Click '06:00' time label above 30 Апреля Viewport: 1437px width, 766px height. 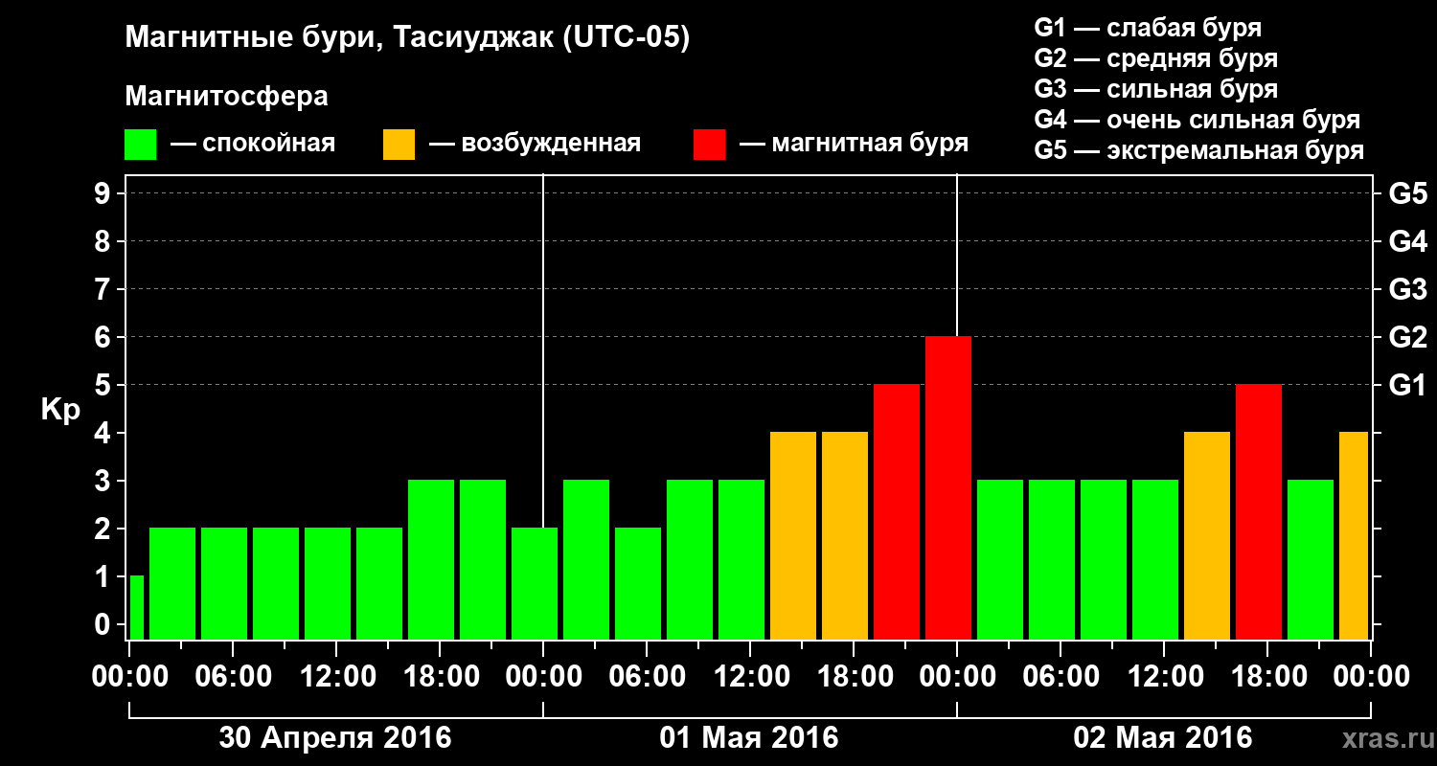(x=232, y=676)
